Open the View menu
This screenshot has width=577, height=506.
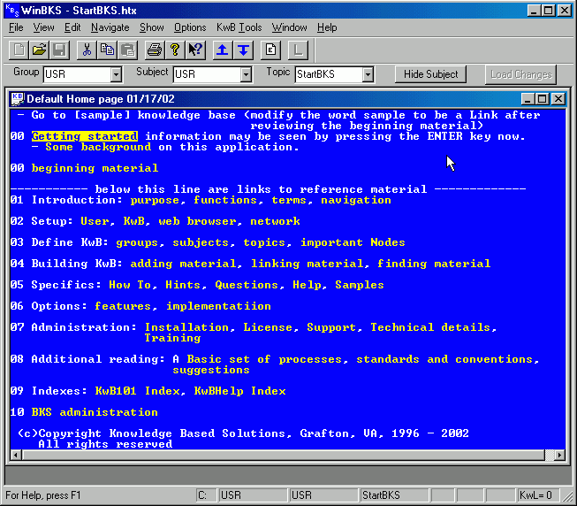tap(43, 27)
